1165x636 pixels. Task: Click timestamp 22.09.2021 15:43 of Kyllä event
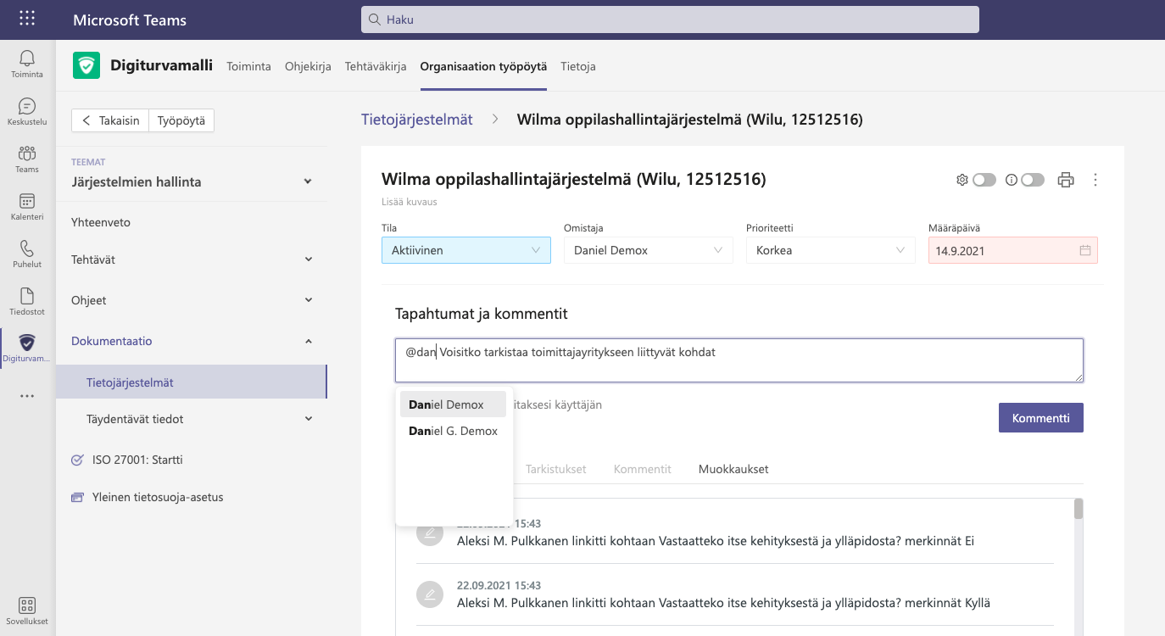(x=499, y=585)
